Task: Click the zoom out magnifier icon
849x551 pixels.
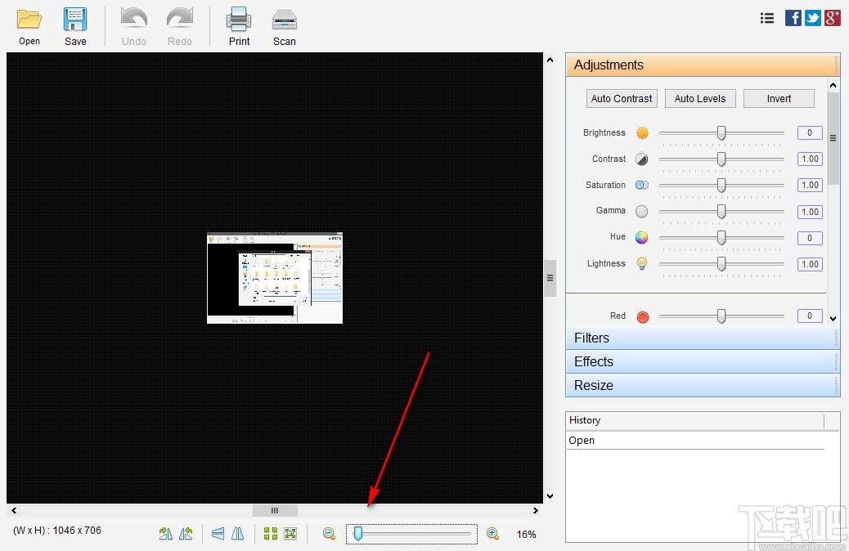Action: [329, 534]
